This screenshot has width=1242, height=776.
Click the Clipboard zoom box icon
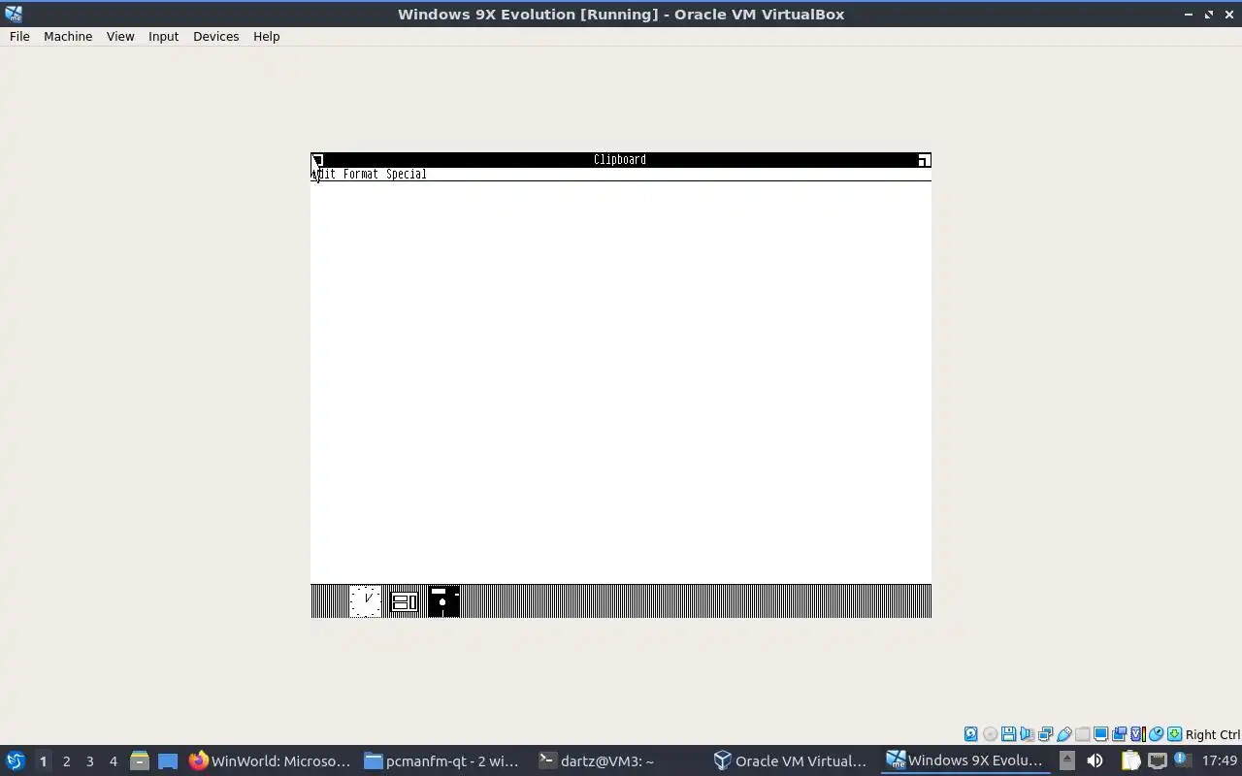924,160
